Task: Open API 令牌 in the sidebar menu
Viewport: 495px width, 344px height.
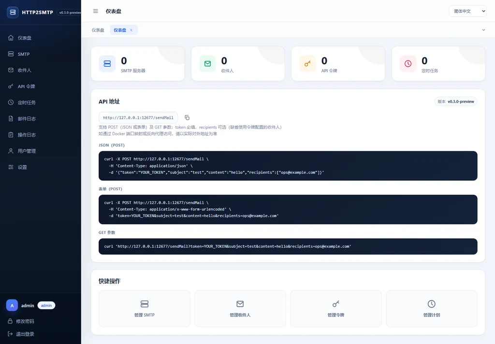Action: [41, 86]
